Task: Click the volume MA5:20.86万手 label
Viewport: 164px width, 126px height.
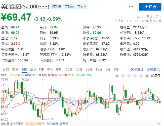Action: pos(36,124)
